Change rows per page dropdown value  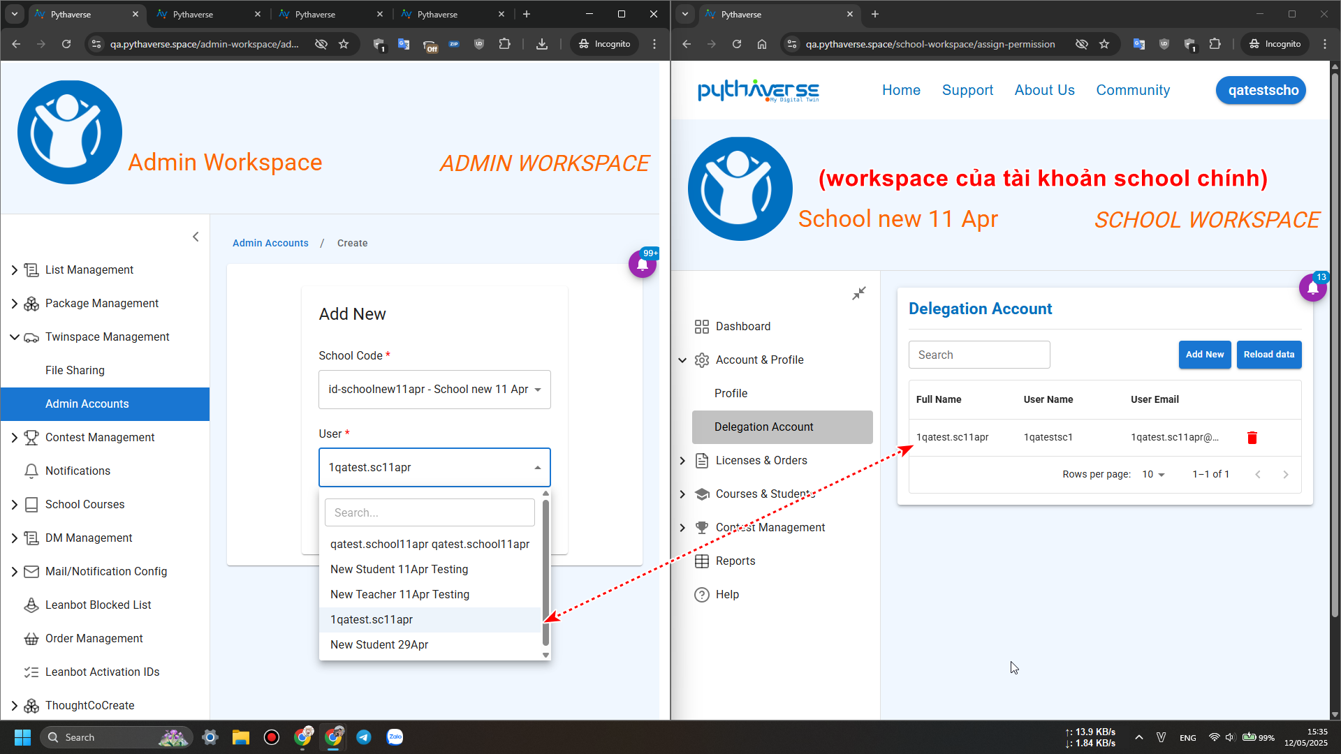click(x=1153, y=475)
